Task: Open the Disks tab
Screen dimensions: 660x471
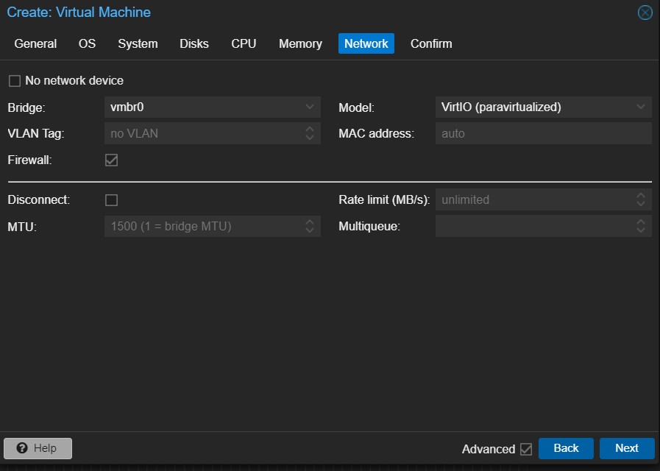Action: tap(194, 43)
